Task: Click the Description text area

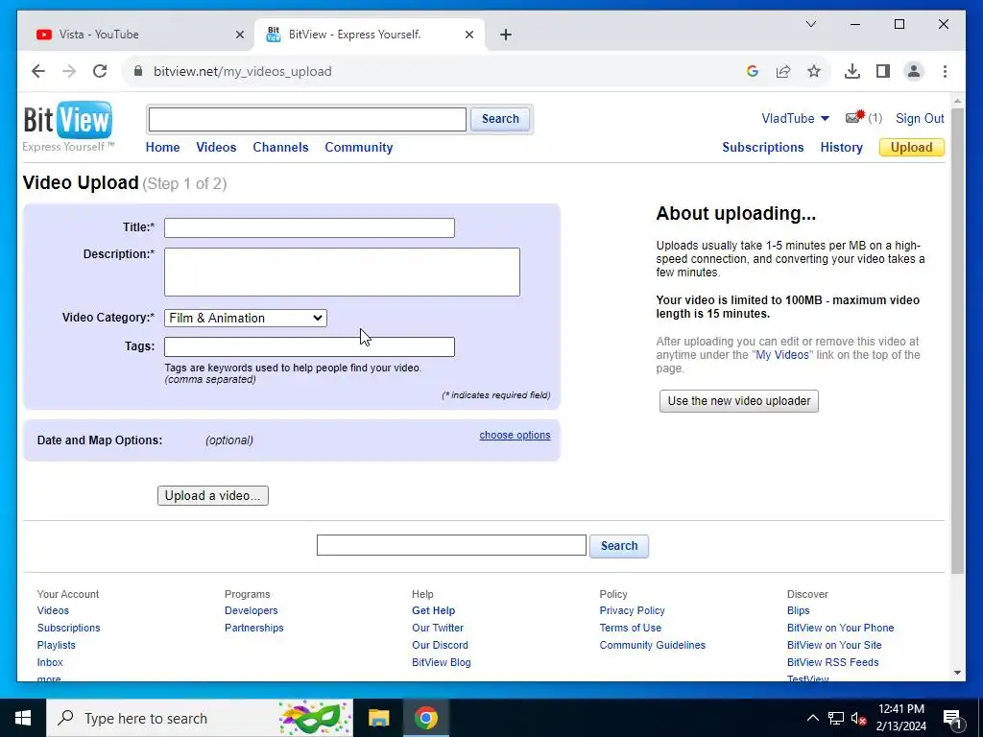Action: 342,272
